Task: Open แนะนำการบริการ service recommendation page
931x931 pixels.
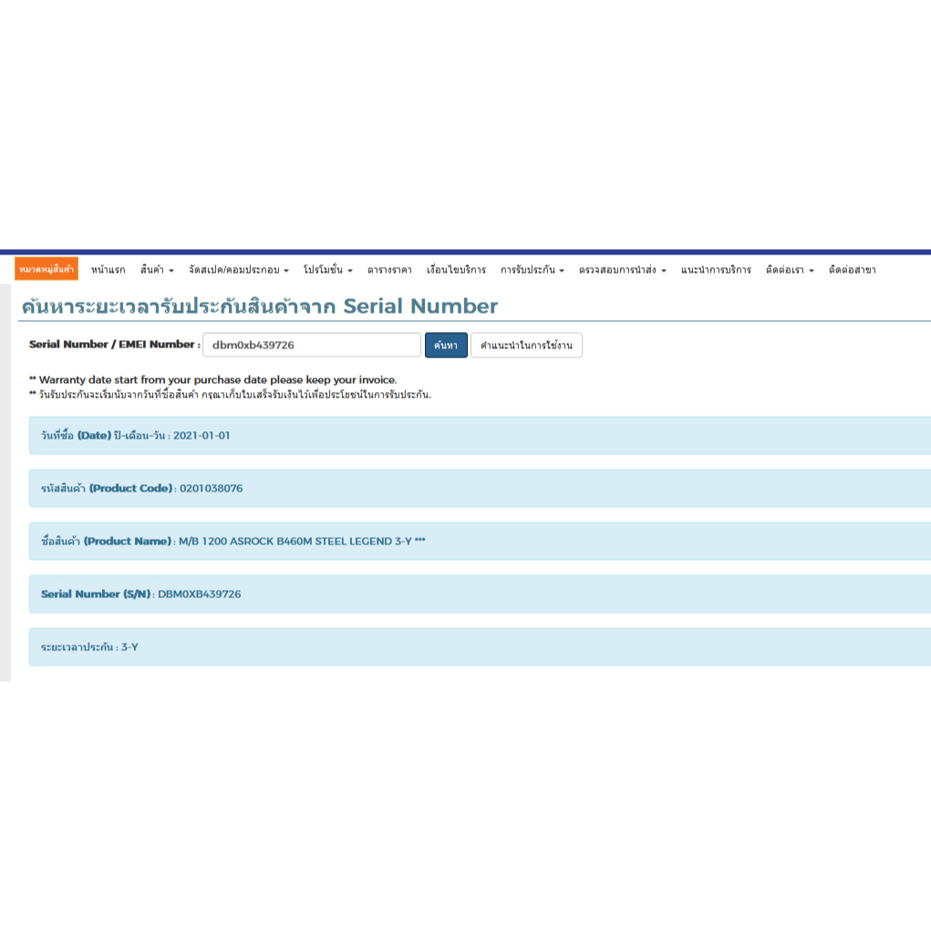Action: pos(716,270)
